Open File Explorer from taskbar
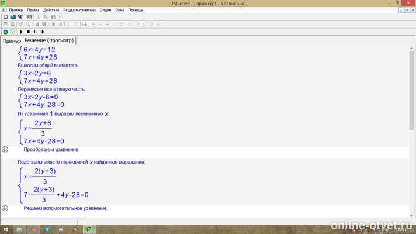Image resolution: width=416 pixels, height=234 pixels. coord(19,229)
